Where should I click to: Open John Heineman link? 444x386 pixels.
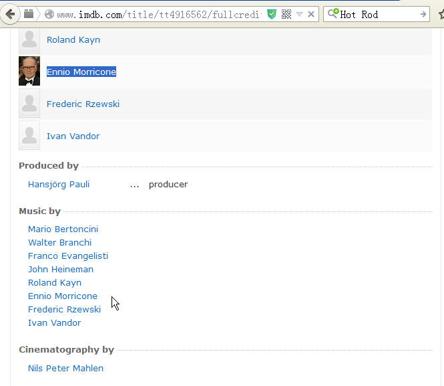click(61, 269)
